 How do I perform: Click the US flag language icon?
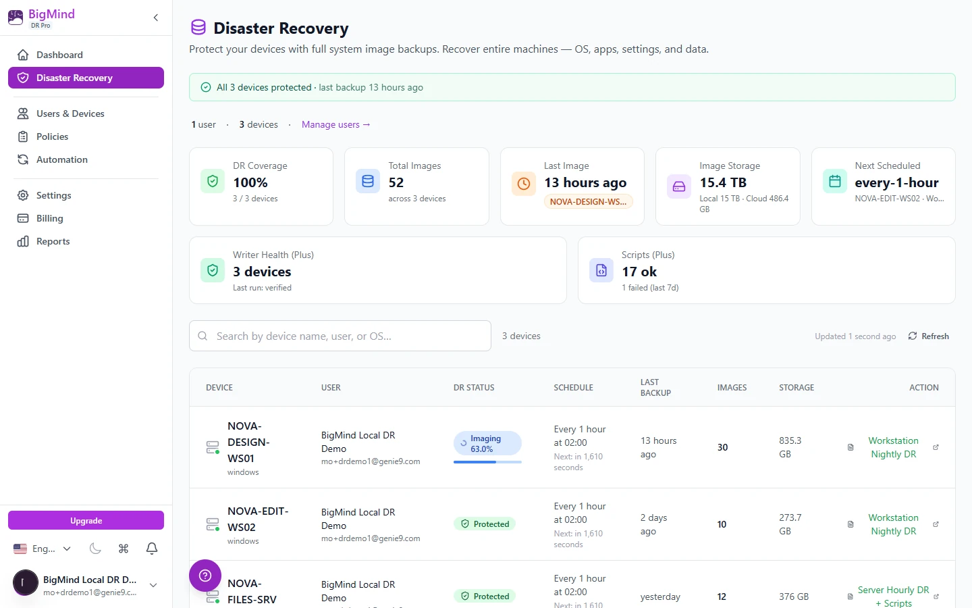click(x=20, y=549)
